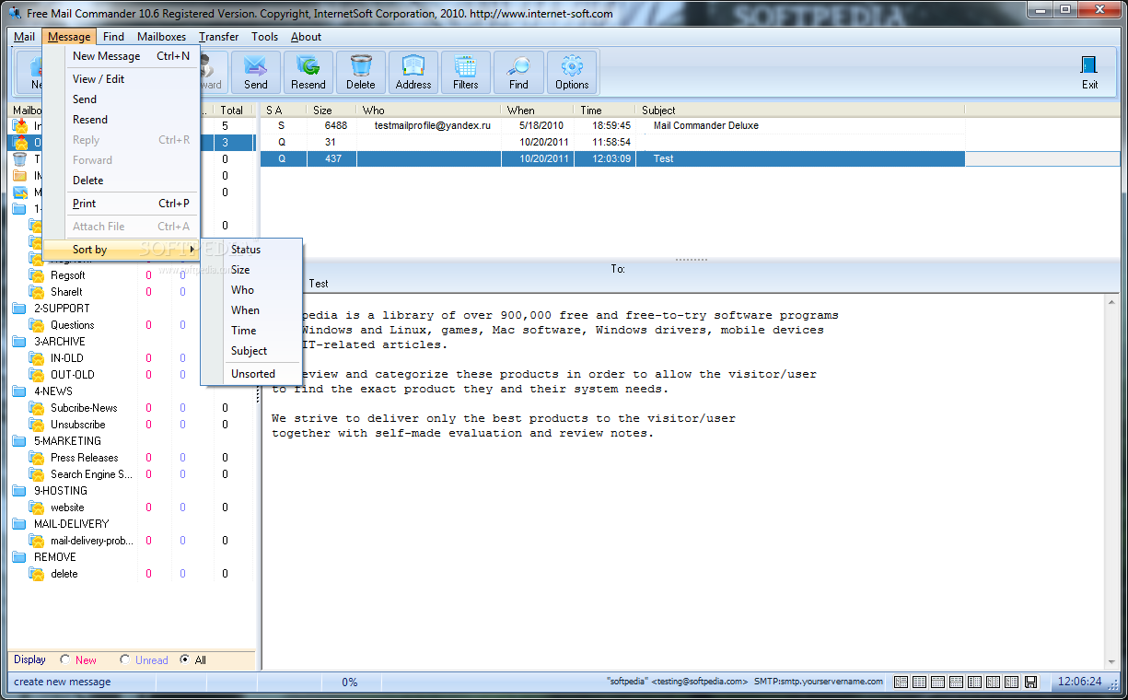1128x700 pixels.
Task: Choose Unsorted in the sort submenu
Action: pyautogui.click(x=251, y=374)
